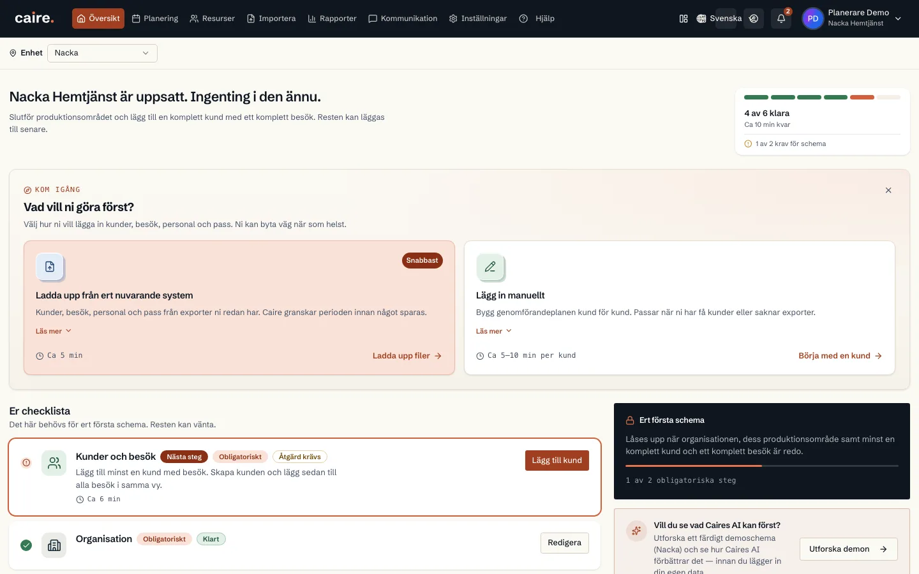
Task: Click the Kunder och besök people icon
Action: point(54,463)
